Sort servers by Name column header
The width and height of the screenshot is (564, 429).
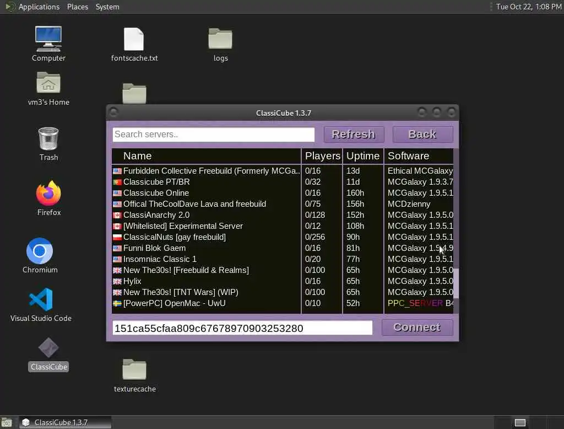[206, 156]
